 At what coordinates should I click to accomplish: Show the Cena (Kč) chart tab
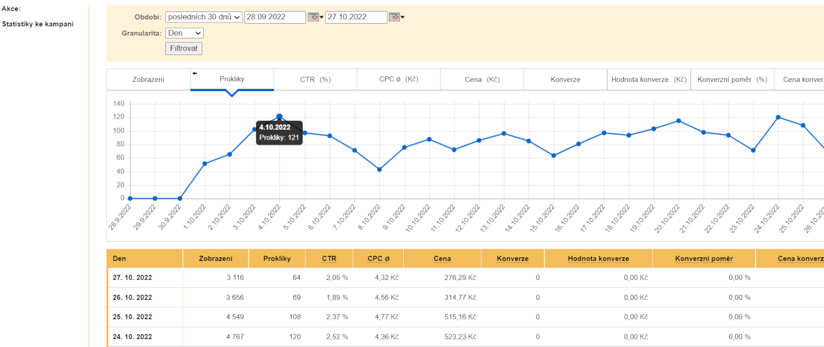coord(482,80)
